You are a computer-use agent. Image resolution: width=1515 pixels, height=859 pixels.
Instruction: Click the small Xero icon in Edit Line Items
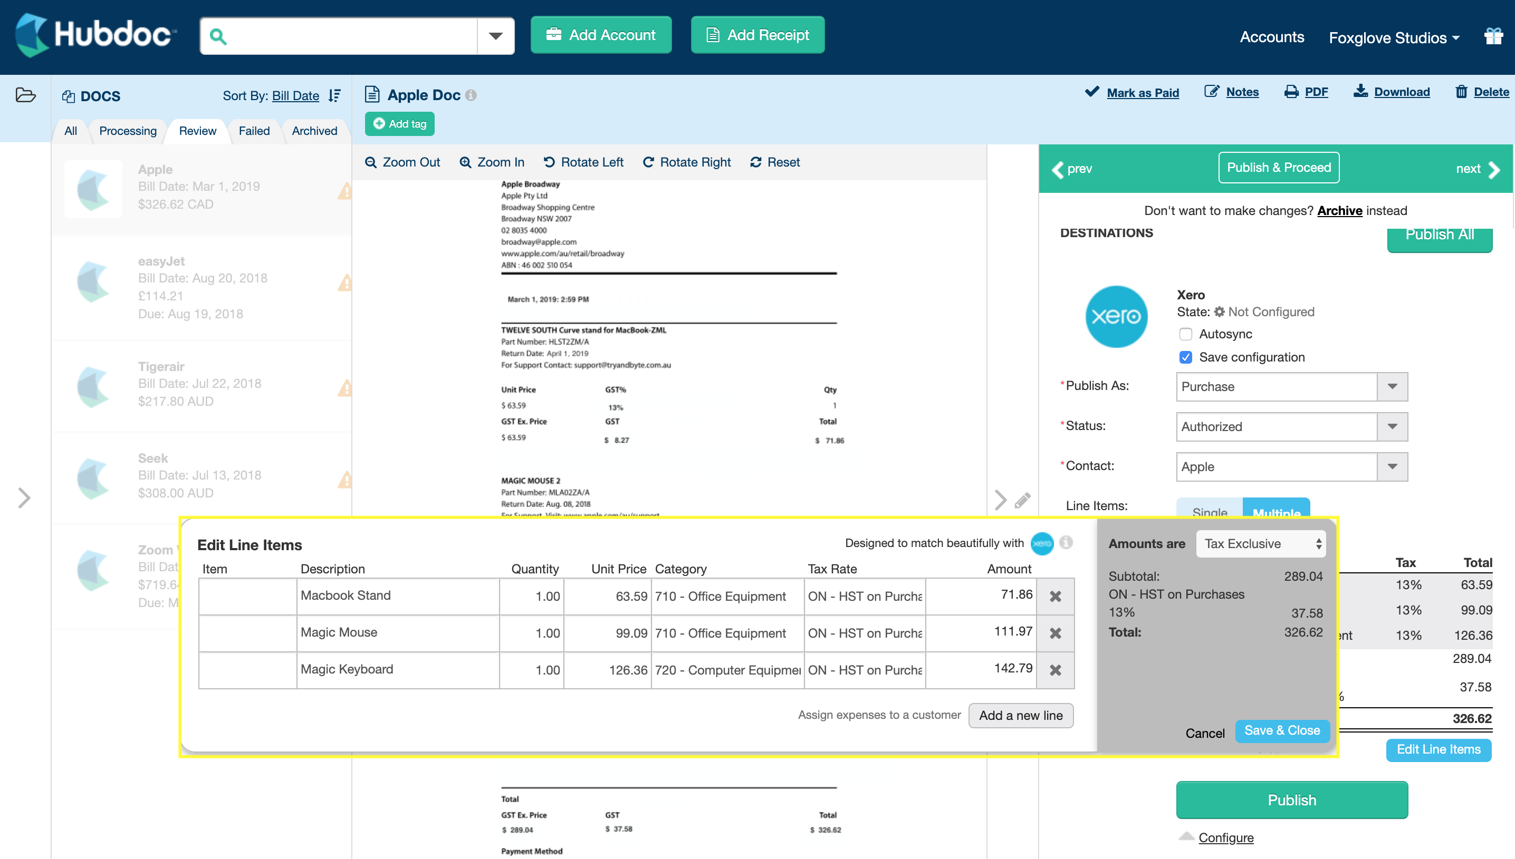click(x=1042, y=543)
